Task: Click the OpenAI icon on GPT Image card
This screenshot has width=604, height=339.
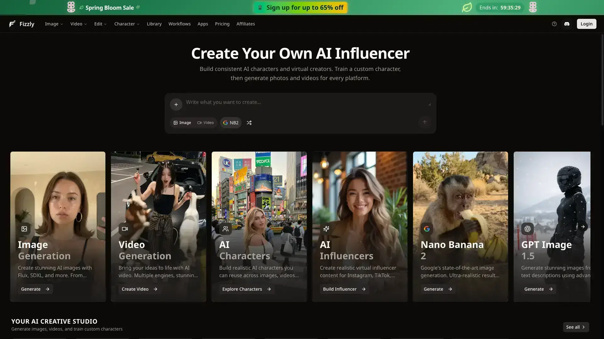Action: click(528, 229)
